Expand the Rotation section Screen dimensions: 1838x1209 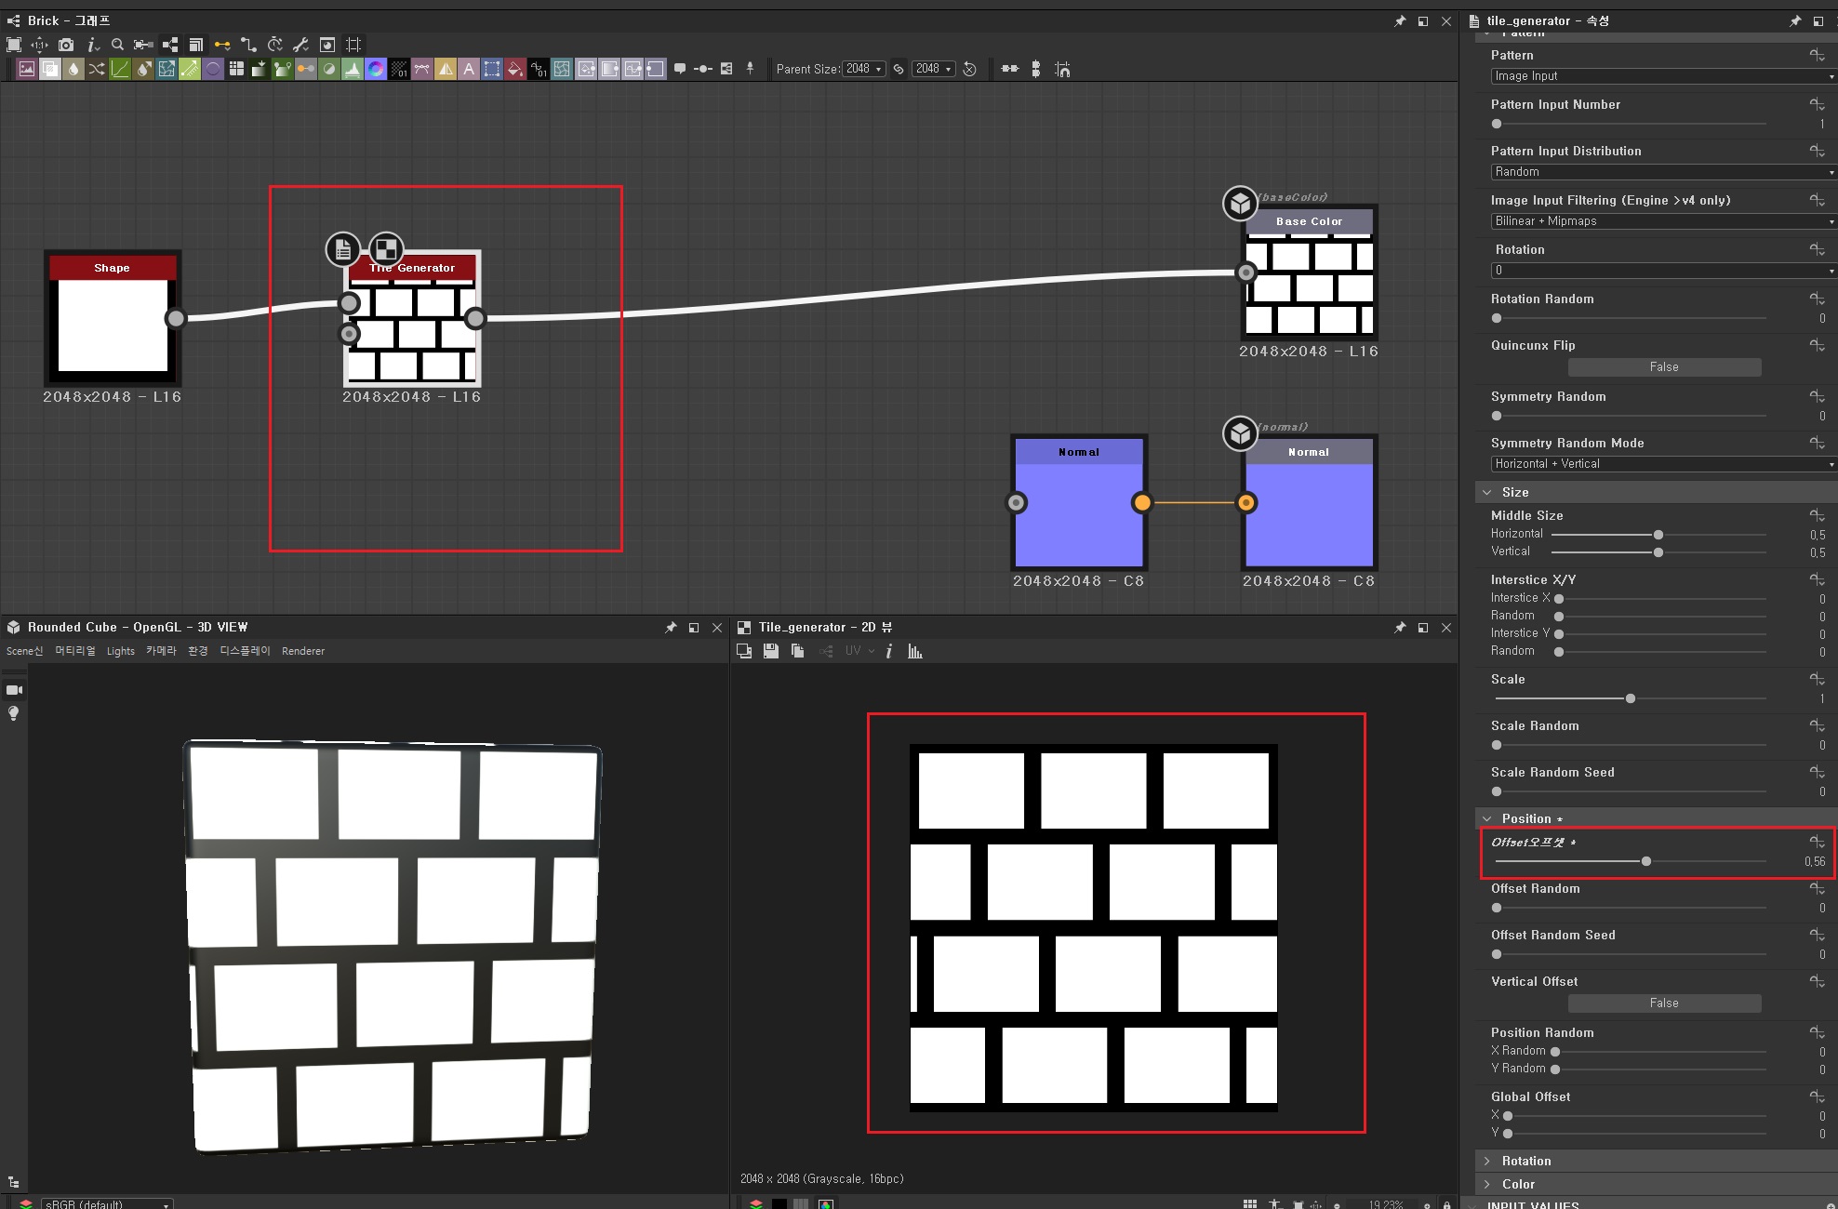(x=1526, y=1161)
